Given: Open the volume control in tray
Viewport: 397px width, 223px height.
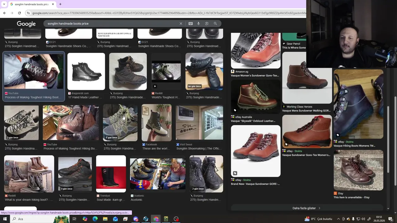Looking at the screenshot, I should coord(363,219).
